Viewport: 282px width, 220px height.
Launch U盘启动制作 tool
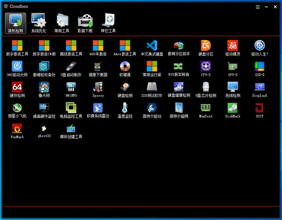pos(71,69)
